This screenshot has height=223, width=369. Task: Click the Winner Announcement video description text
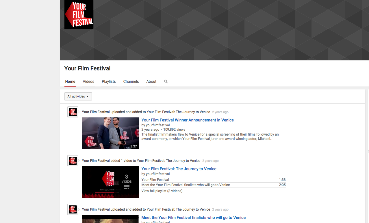210,136
